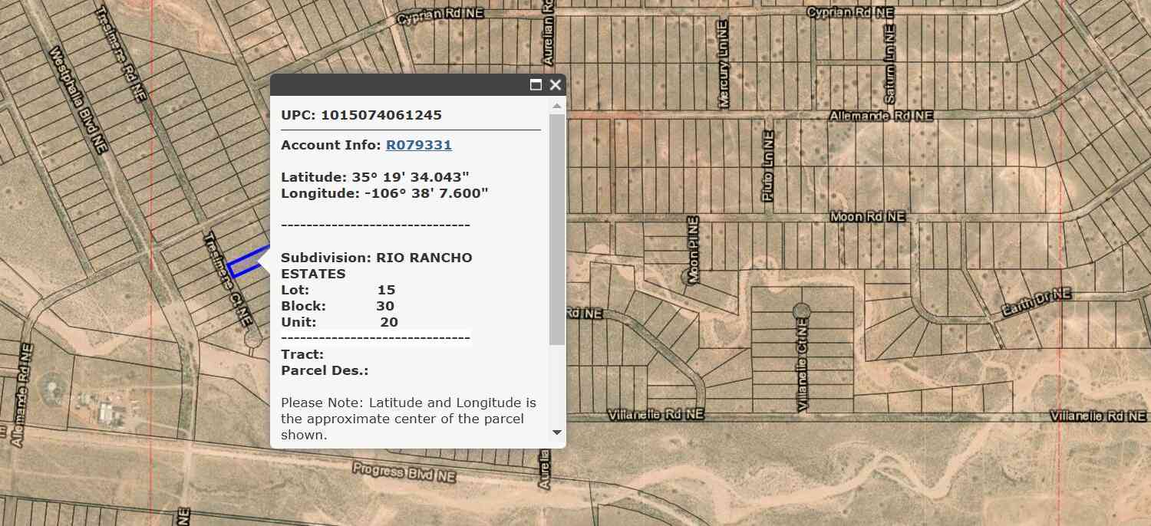
Task: Click the popup scroll up arrow
Action: tap(557, 106)
